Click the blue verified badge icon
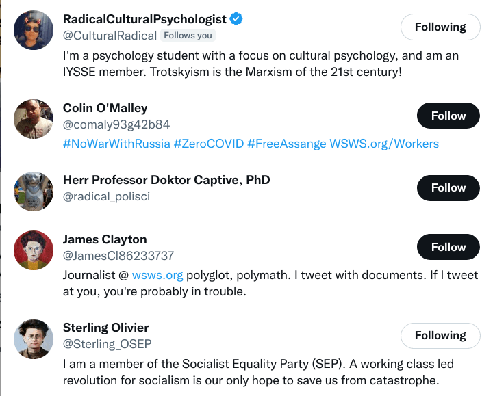 click(x=236, y=18)
